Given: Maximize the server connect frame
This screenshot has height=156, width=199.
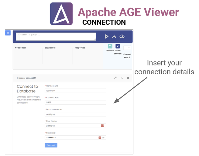Looking at the screenshot, I should 115,78.
